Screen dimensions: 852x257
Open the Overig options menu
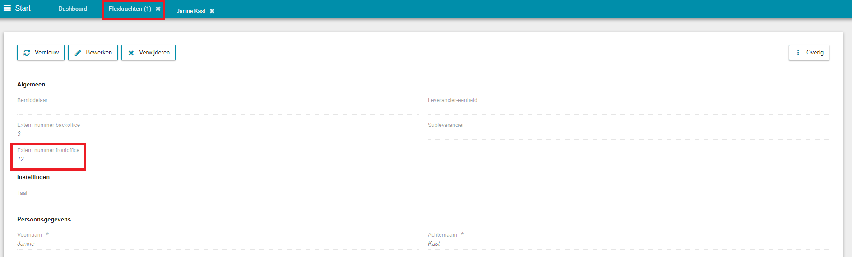[809, 53]
